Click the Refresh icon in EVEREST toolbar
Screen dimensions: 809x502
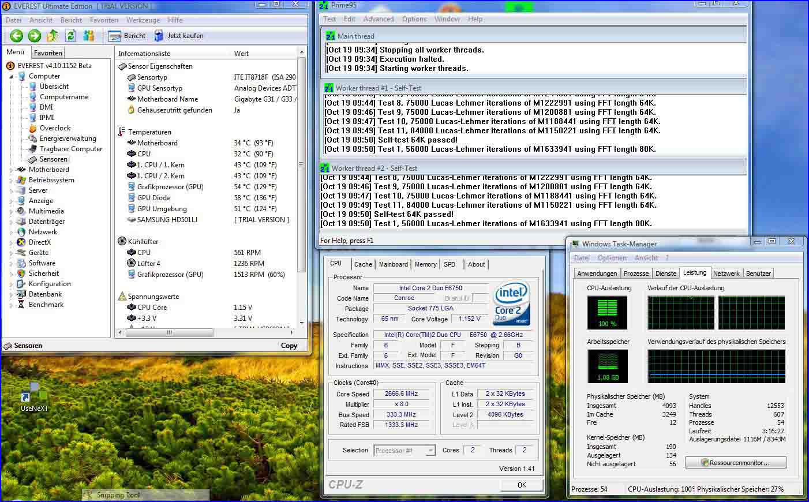coord(70,36)
